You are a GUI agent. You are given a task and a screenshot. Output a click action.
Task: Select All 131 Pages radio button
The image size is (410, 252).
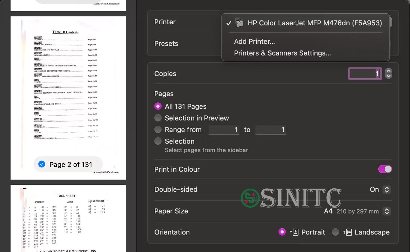click(x=158, y=106)
